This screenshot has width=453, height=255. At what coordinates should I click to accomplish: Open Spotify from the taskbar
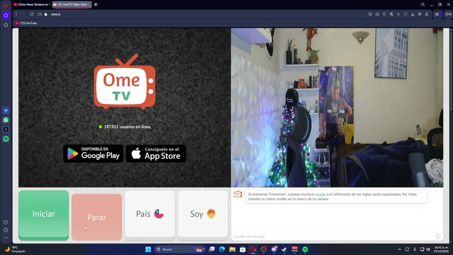point(305,249)
